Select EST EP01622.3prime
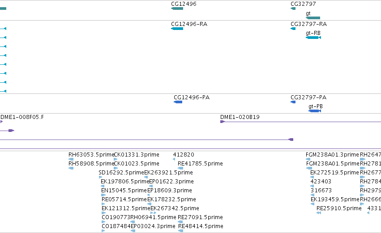 tap(171, 182)
